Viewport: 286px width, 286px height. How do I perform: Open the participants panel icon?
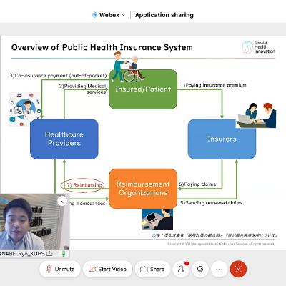point(182,269)
